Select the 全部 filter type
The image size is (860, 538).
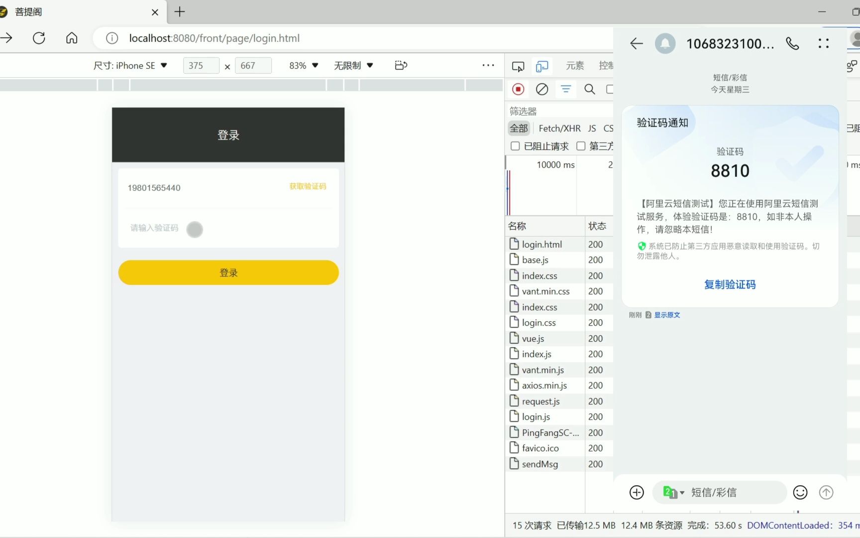point(519,129)
